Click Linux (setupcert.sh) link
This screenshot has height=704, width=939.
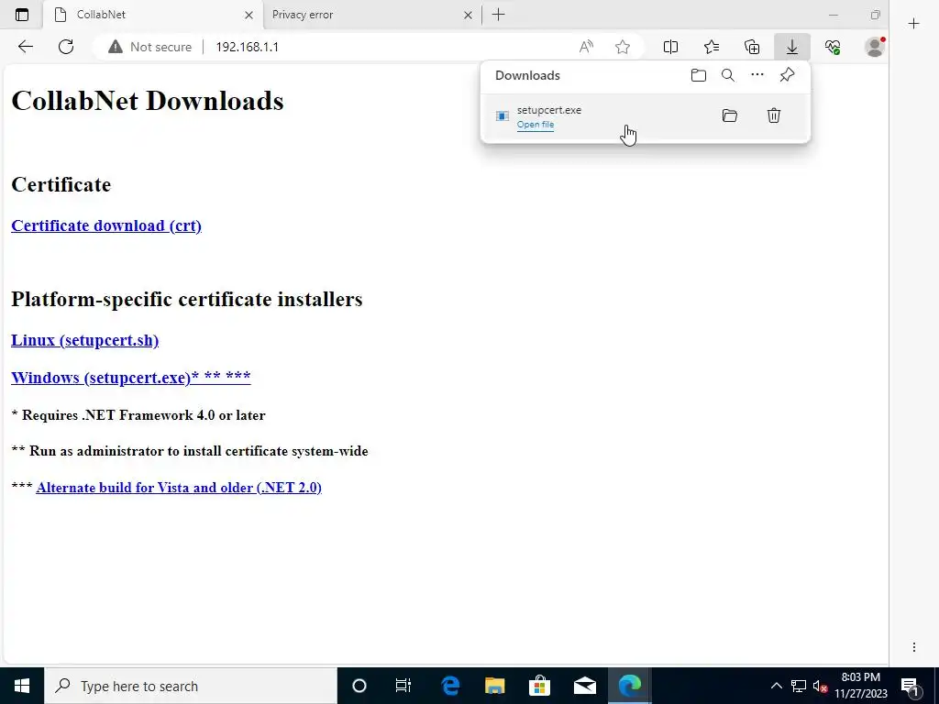(x=85, y=340)
